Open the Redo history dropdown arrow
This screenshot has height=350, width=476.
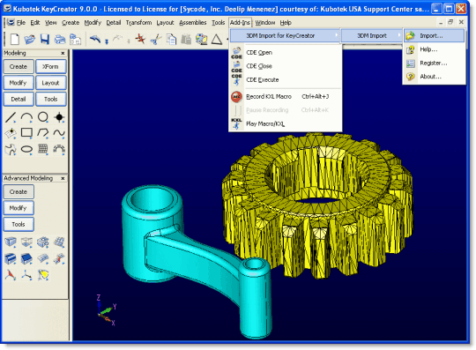pos(129,41)
